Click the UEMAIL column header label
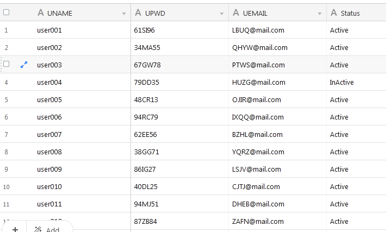This screenshot has width=386, height=232. point(255,13)
